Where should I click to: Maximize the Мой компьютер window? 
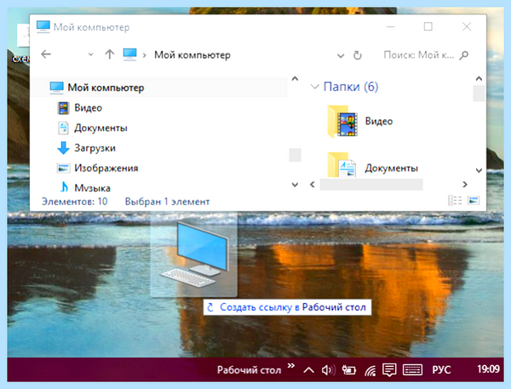[428, 26]
